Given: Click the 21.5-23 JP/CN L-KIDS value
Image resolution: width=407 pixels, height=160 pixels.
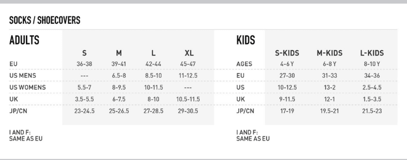Looking at the screenshot, I should pyautogui.click(x=372, y=111).
